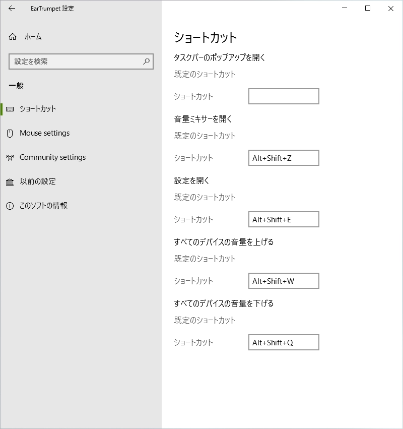Click the Alt+Shift+E shortcut field
This screenshot has height=429, width=403.
pyautogui.click(x=284, y=219)
